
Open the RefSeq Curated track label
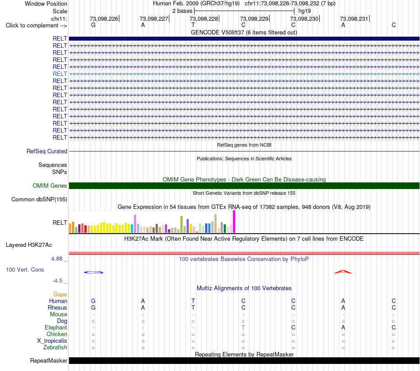tap(47, 151)
